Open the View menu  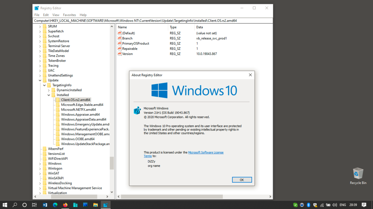pos(56,15)
